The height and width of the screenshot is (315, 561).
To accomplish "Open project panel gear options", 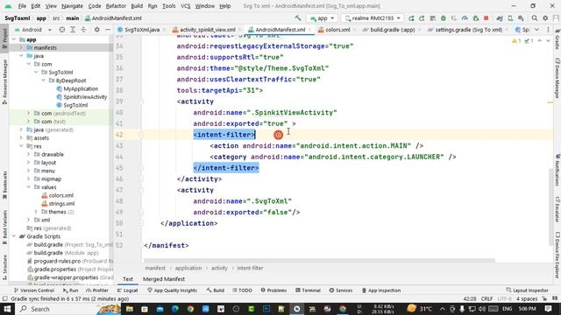I will click(96, 30).
